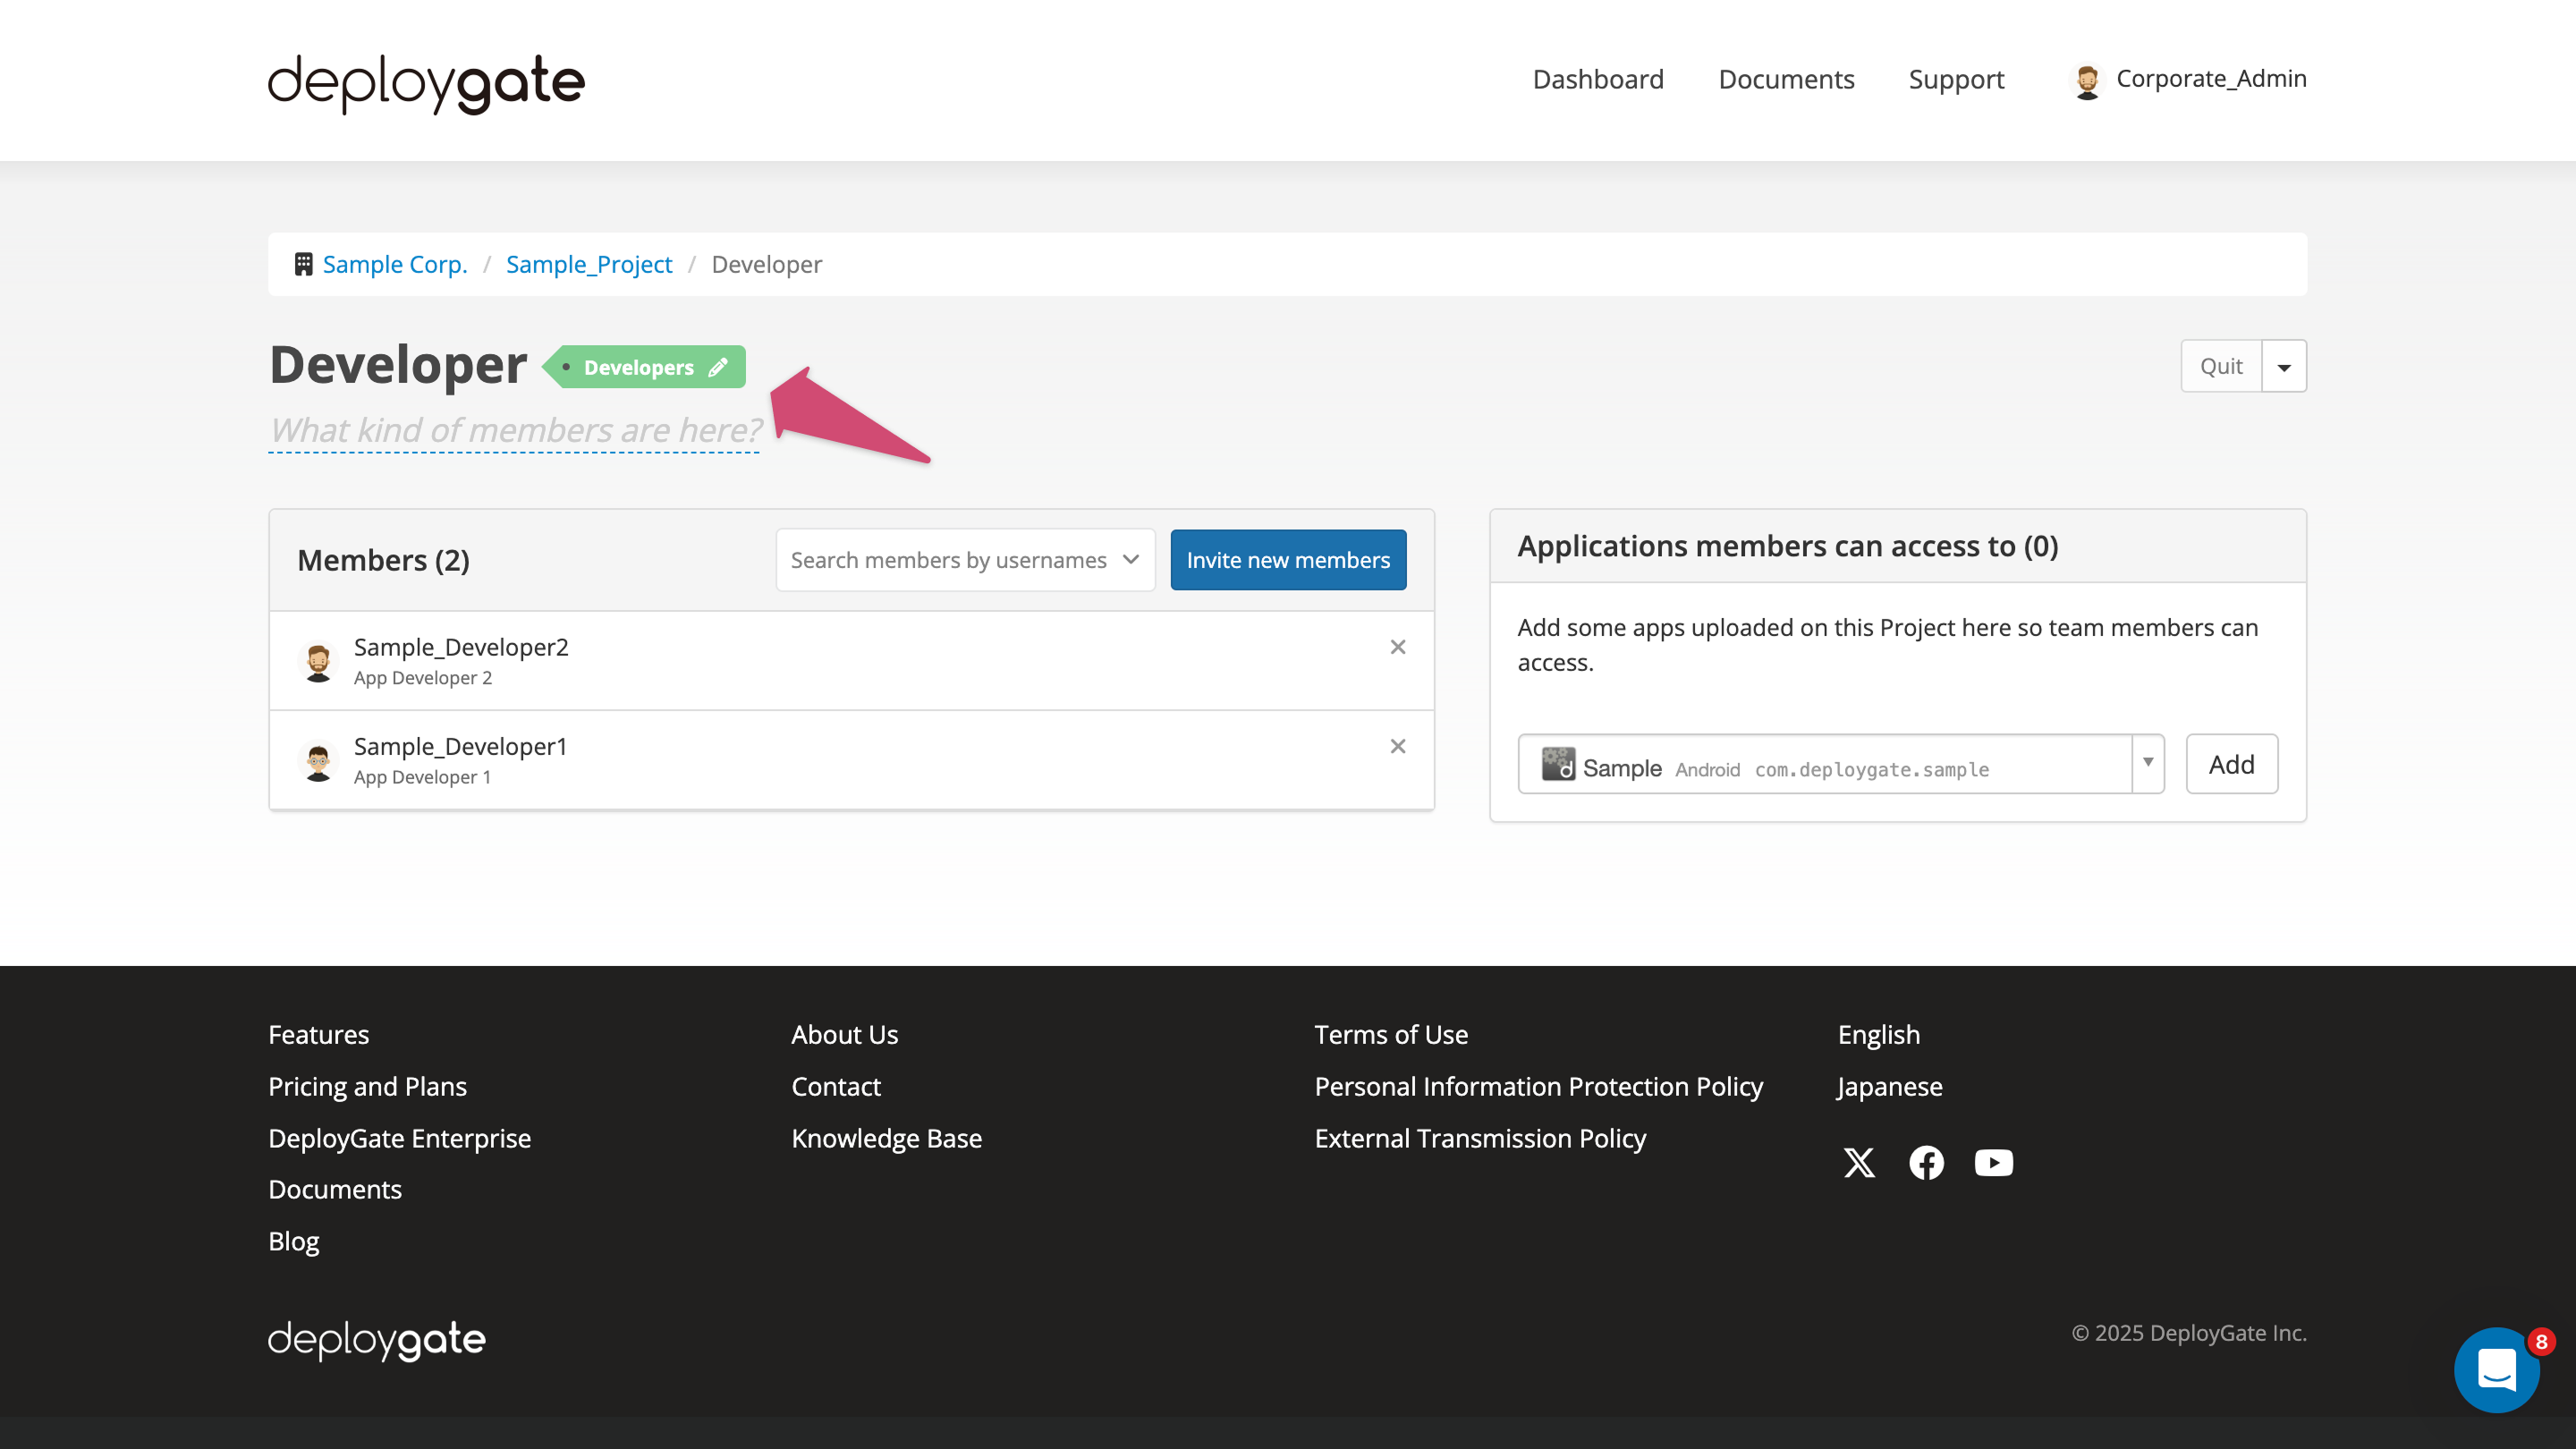Open About Us footer link
This screenshot has height=1449, width=2576.
tap(844, 1034)
